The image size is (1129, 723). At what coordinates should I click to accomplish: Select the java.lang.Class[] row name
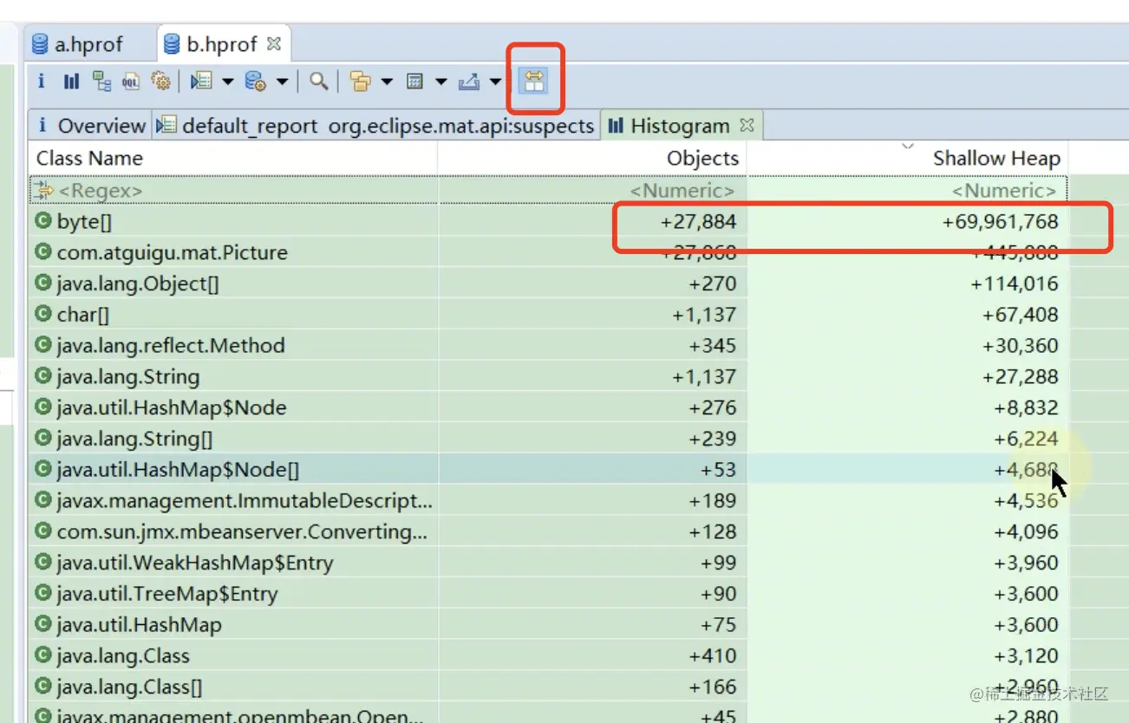(129, 687)
